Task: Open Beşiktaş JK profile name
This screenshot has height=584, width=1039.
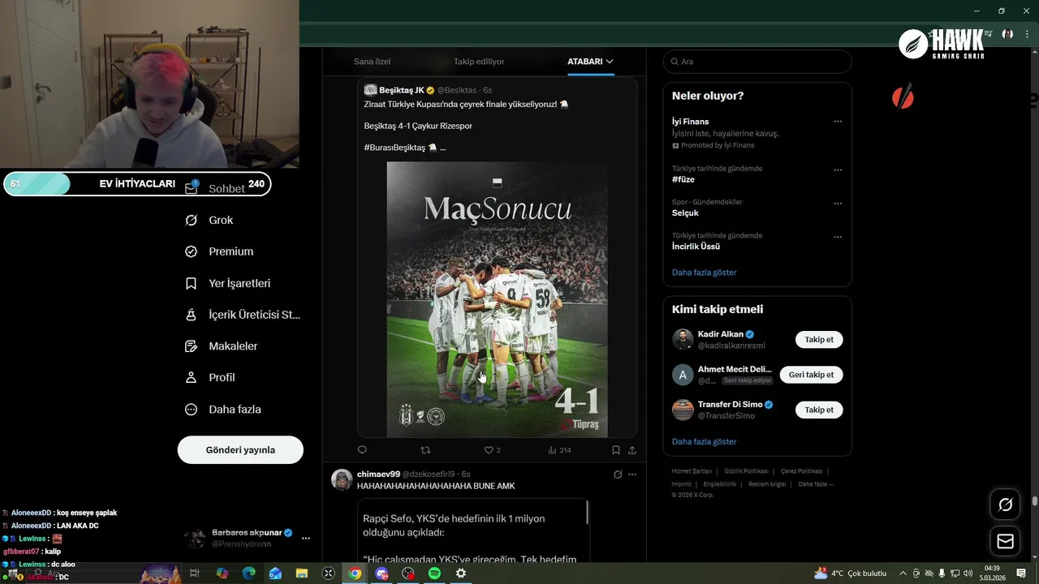Action: click(x=402, y=90)
